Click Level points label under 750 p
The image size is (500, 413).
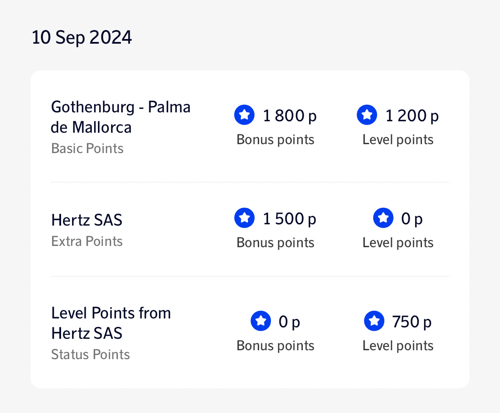[398, 346]
